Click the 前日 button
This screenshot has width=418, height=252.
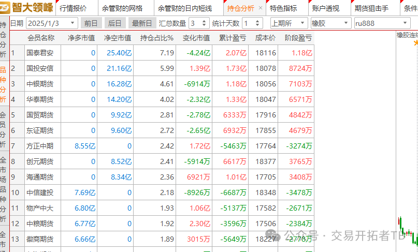coord(91,23)
